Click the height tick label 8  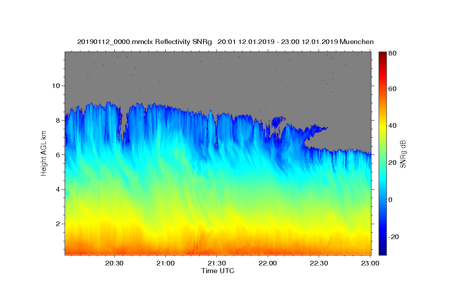(x=58, y=120)
